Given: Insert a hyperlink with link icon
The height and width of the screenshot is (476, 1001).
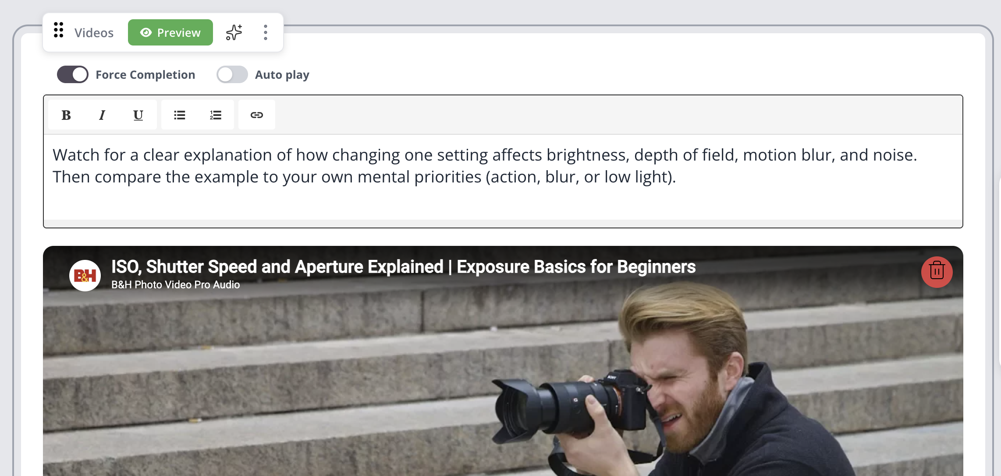Looking at the screenshot, I should (257, 115).
